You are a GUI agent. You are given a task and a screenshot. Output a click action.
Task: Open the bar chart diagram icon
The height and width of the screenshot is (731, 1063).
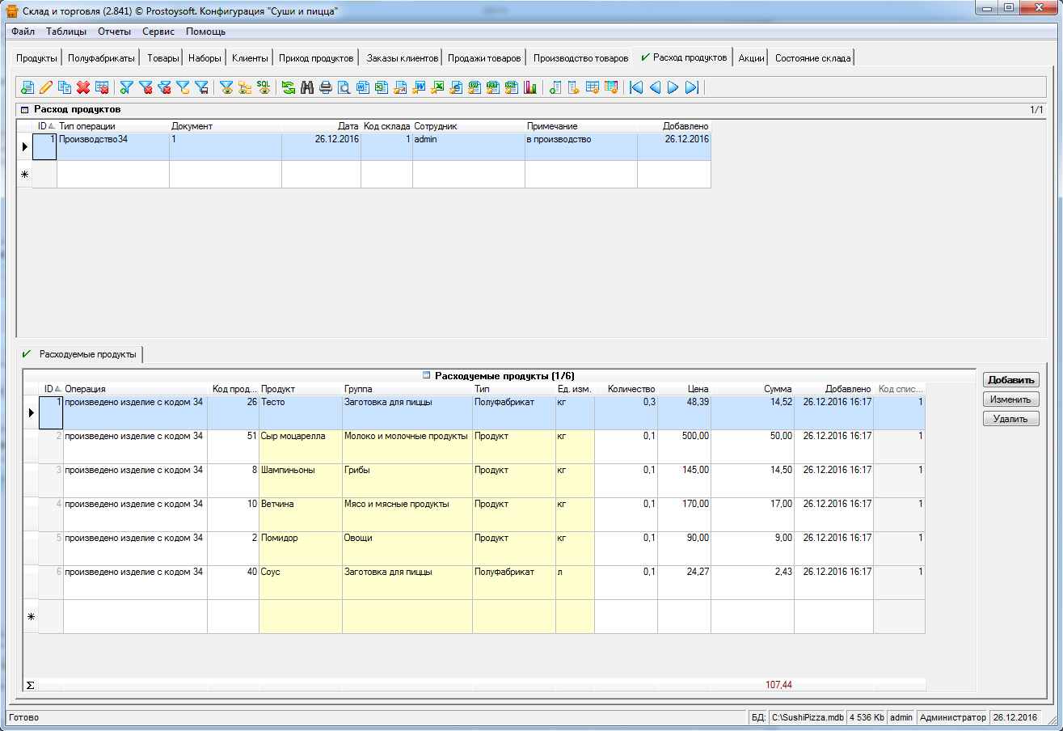530,87
